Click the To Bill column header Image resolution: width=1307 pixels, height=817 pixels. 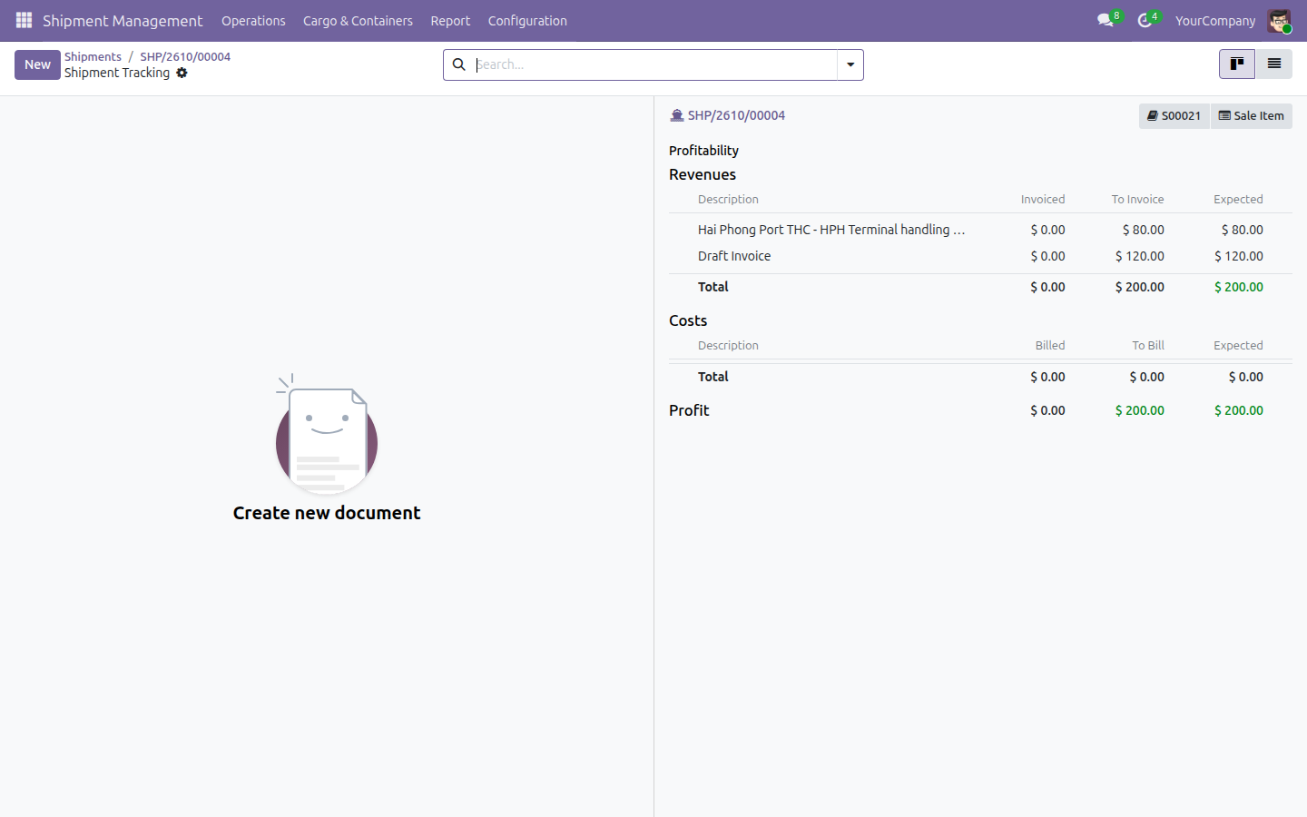[1148, 346]
